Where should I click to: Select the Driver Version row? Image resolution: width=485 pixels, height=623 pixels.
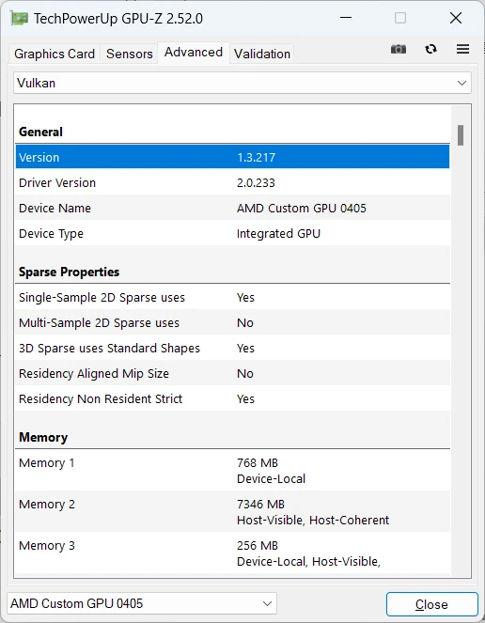(232, 183)
